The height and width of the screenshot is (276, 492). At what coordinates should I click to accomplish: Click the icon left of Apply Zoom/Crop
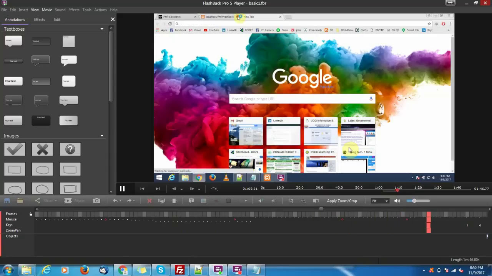pos(316,201)
